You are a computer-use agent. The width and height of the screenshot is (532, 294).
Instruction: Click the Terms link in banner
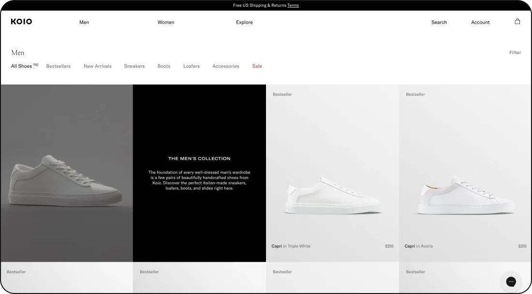tap(293, 5)
